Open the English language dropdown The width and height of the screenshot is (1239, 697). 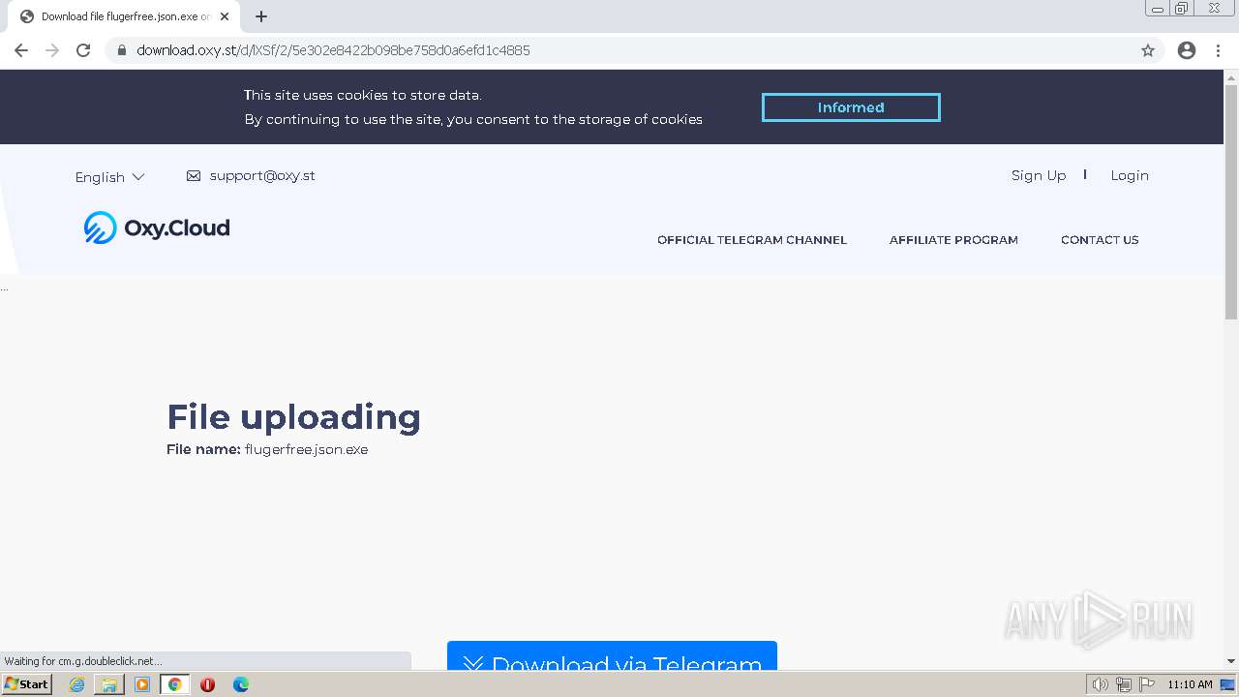pos(109,177)
